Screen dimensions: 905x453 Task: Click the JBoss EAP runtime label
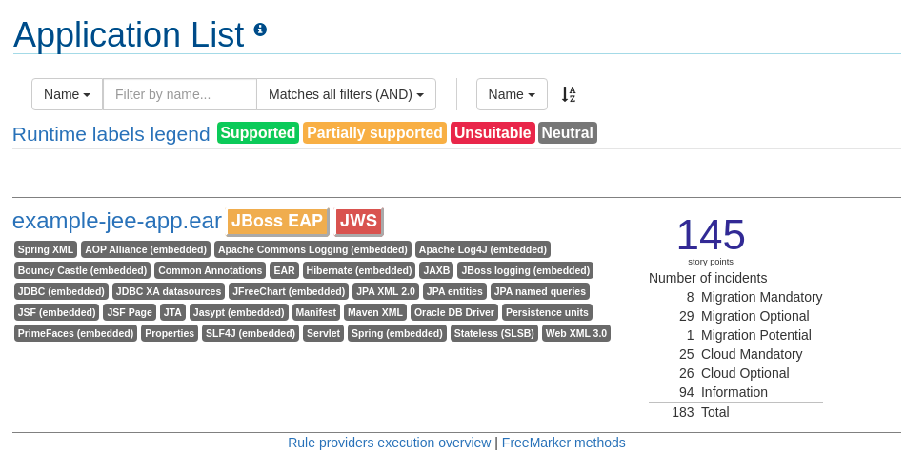click(x=277, y=222)
